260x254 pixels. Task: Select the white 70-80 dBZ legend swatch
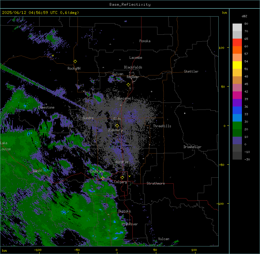tap(237, 27)
